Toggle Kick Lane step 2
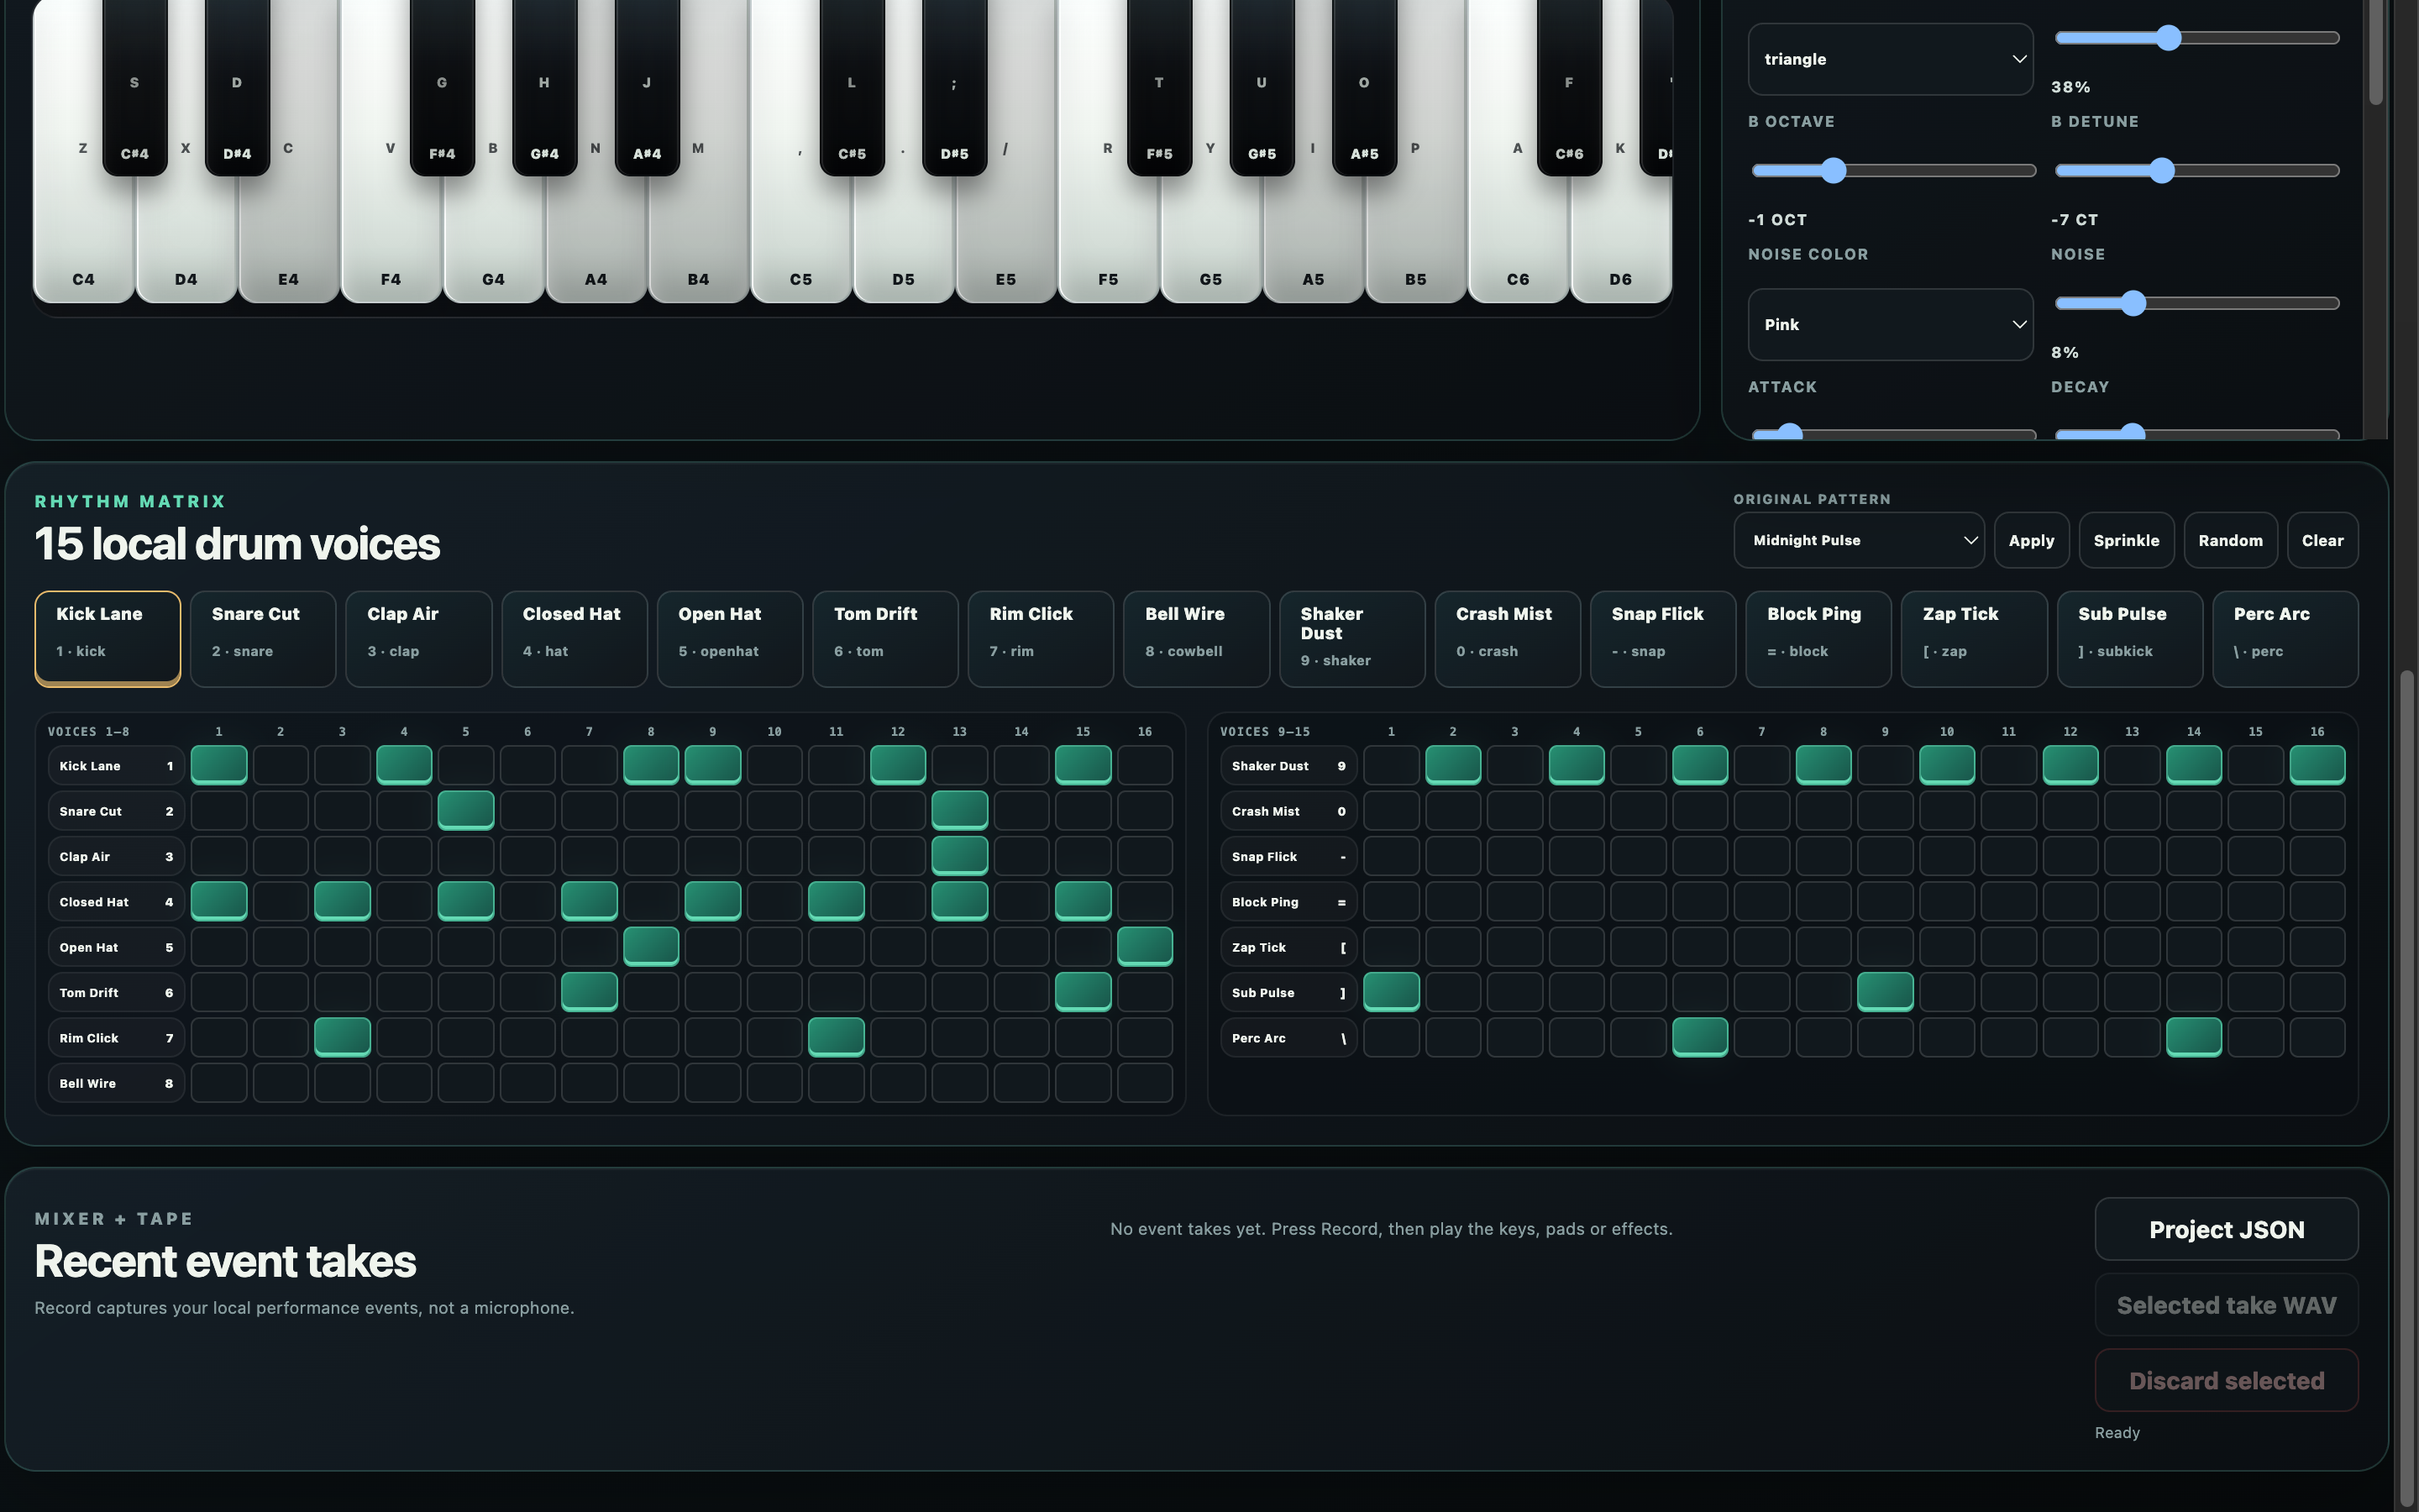Viewport: 2419px width, 1512px height. coord(281,765)
